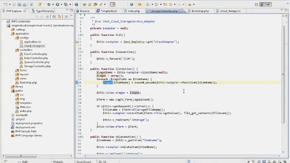
Task: Open the Next Annotation dropdown arrow
Action: (152, 5)
